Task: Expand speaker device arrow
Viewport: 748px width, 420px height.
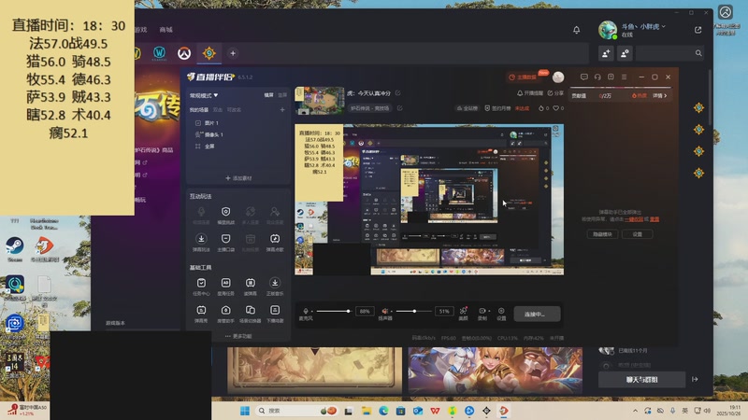Action: pos(392,312)
